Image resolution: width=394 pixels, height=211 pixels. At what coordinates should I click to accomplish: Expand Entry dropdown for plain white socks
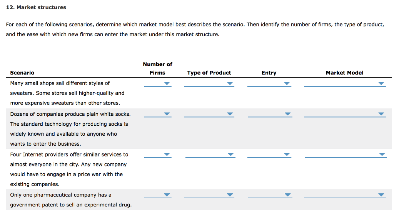[269, 114]
